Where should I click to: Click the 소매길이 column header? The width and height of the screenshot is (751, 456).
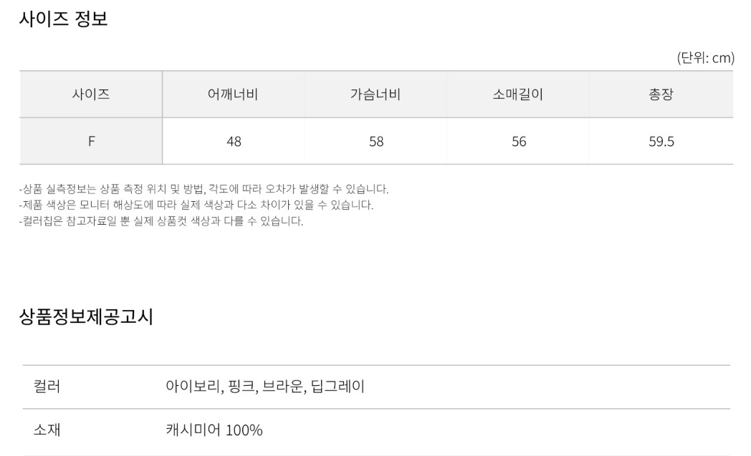pyautogui.click(x=518, y=94)
